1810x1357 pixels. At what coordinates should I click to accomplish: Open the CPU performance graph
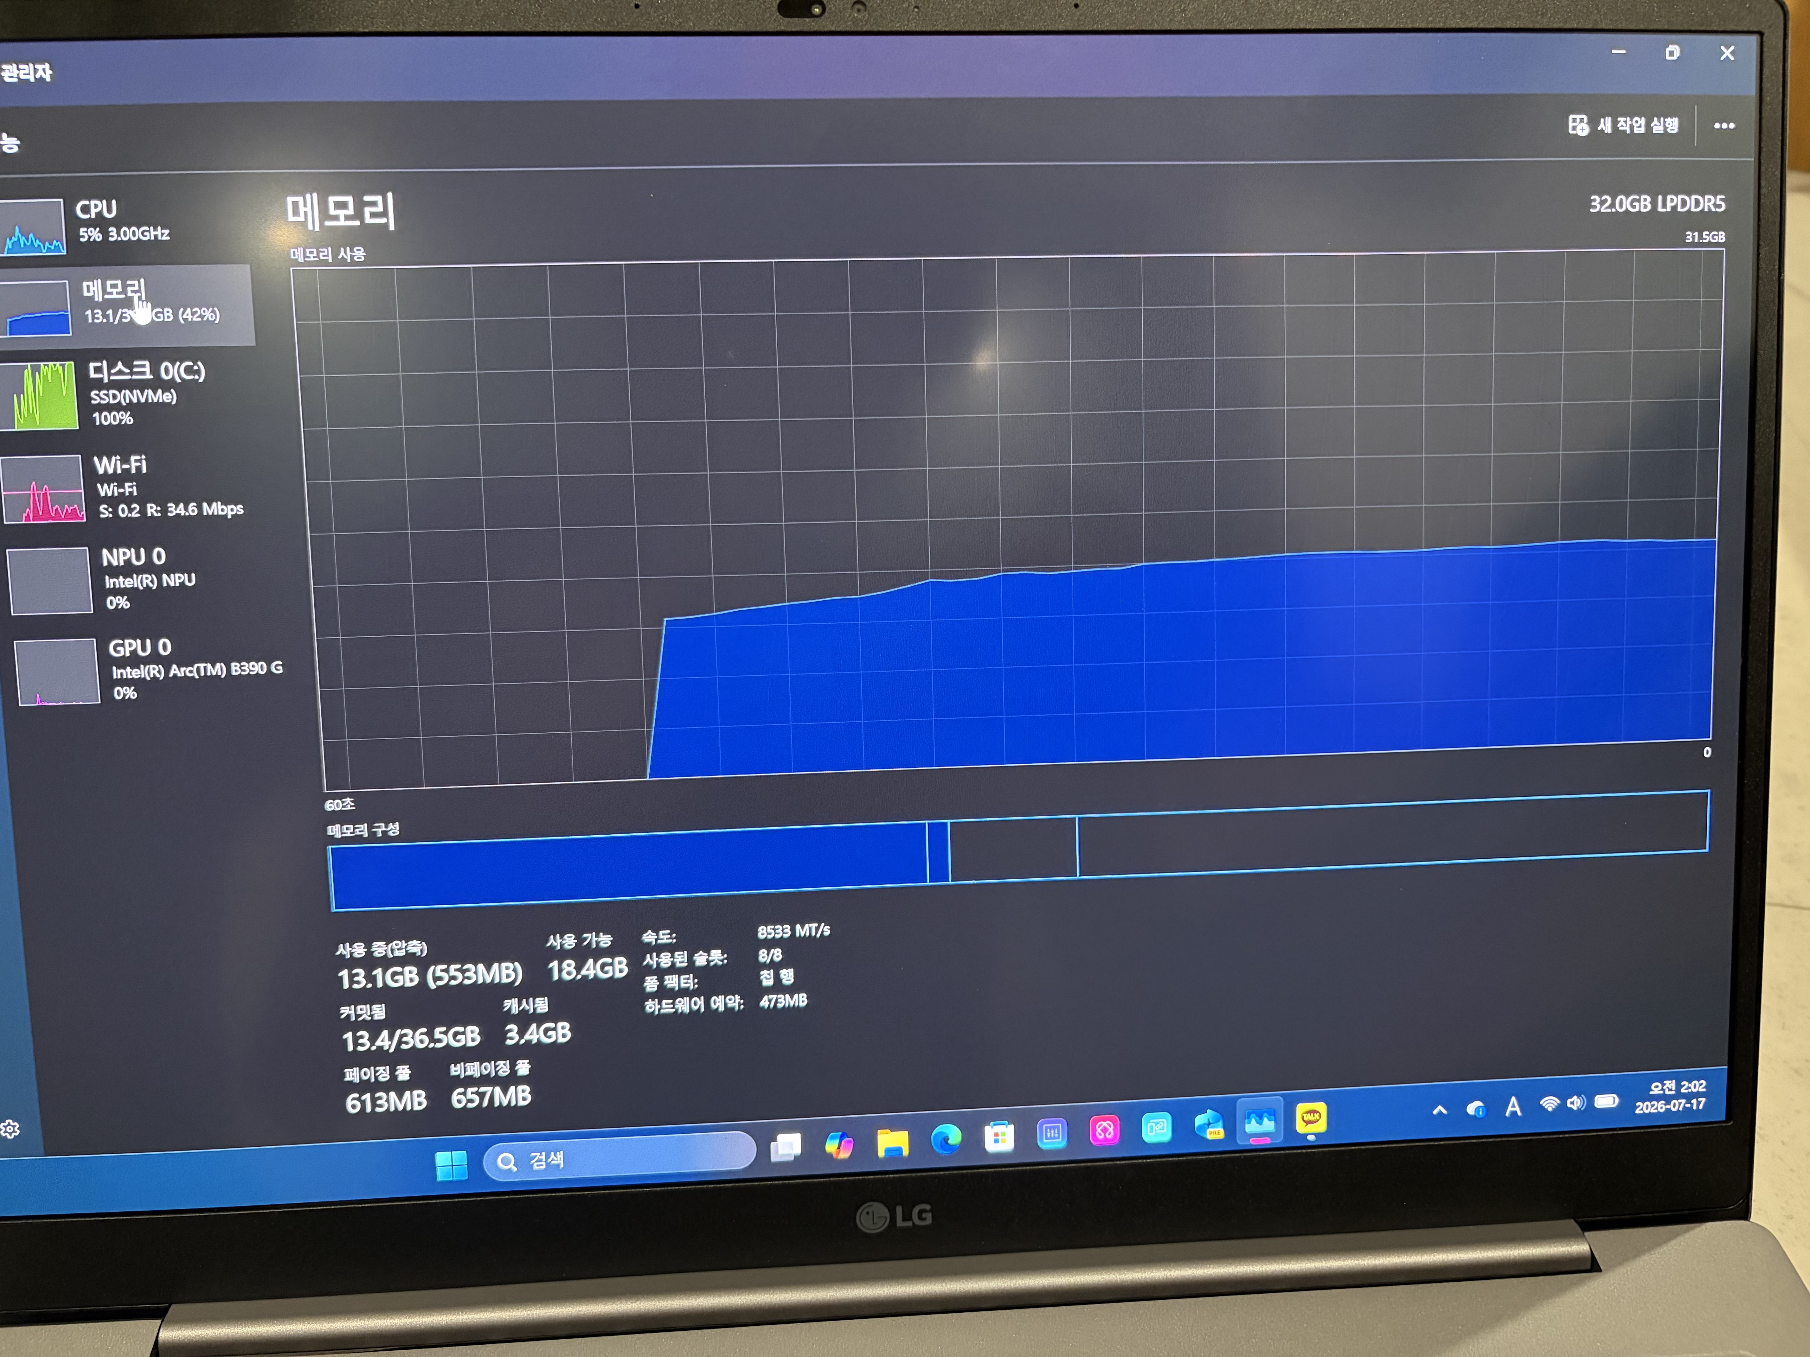[x=123, y=224]
